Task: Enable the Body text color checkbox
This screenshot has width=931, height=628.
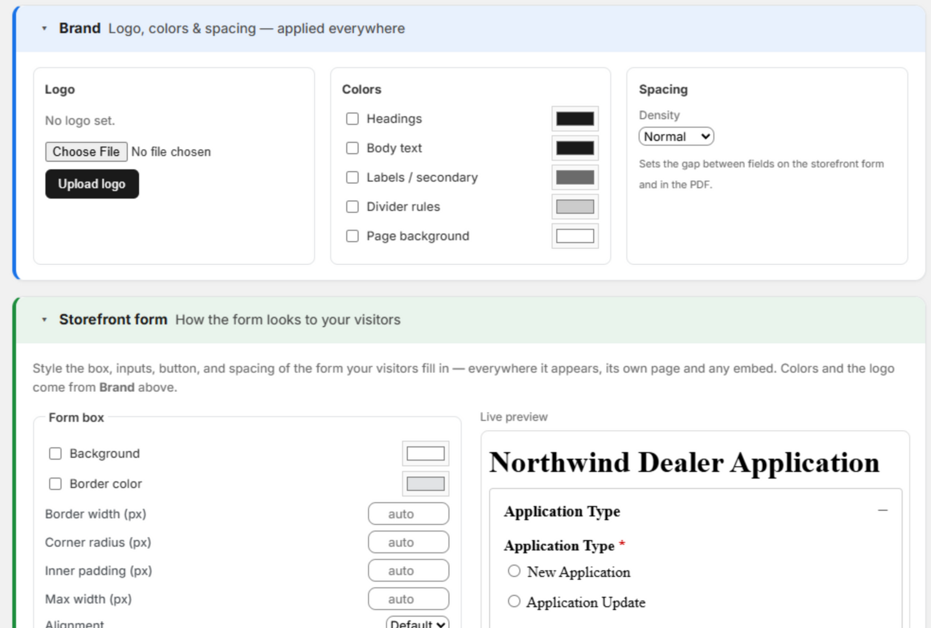Action: (353, 148)
